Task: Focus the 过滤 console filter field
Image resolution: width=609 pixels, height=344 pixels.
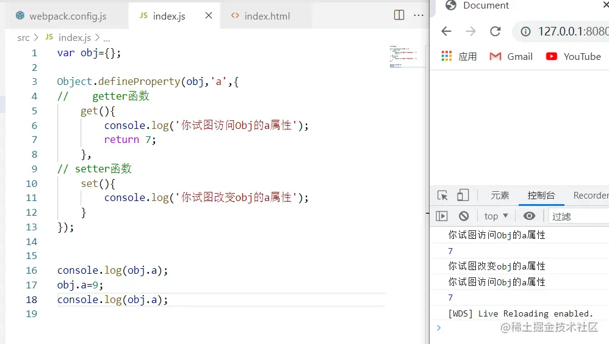Action: tap(578, 216)
